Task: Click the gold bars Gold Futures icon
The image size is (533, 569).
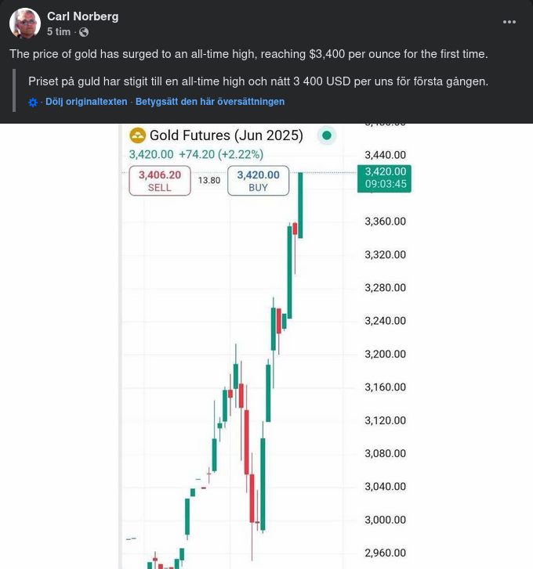Action: point(137,135)
